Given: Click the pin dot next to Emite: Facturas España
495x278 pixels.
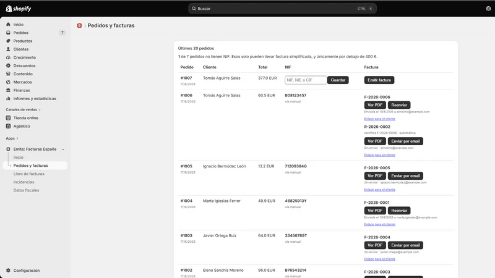Looking at the screenshot, I should click(63, 150).
